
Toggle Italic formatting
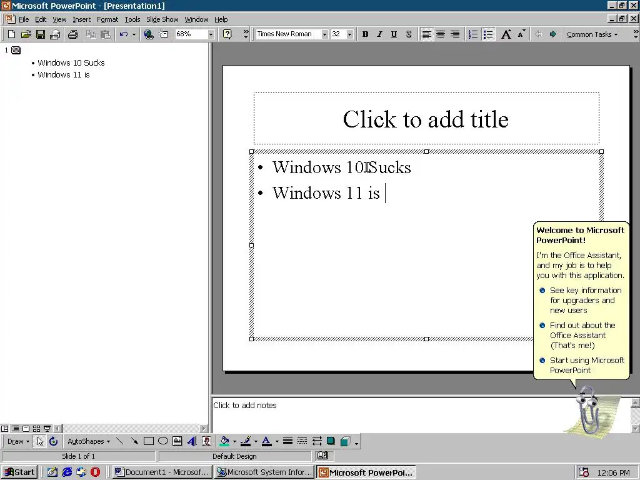[379, 34]
